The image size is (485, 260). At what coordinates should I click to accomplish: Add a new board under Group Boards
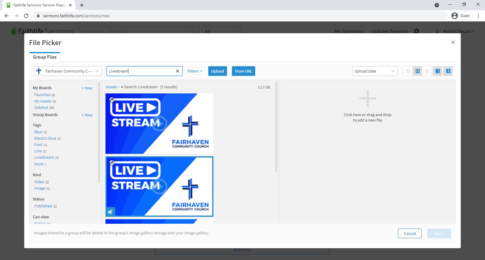click(x=87, y=115)
